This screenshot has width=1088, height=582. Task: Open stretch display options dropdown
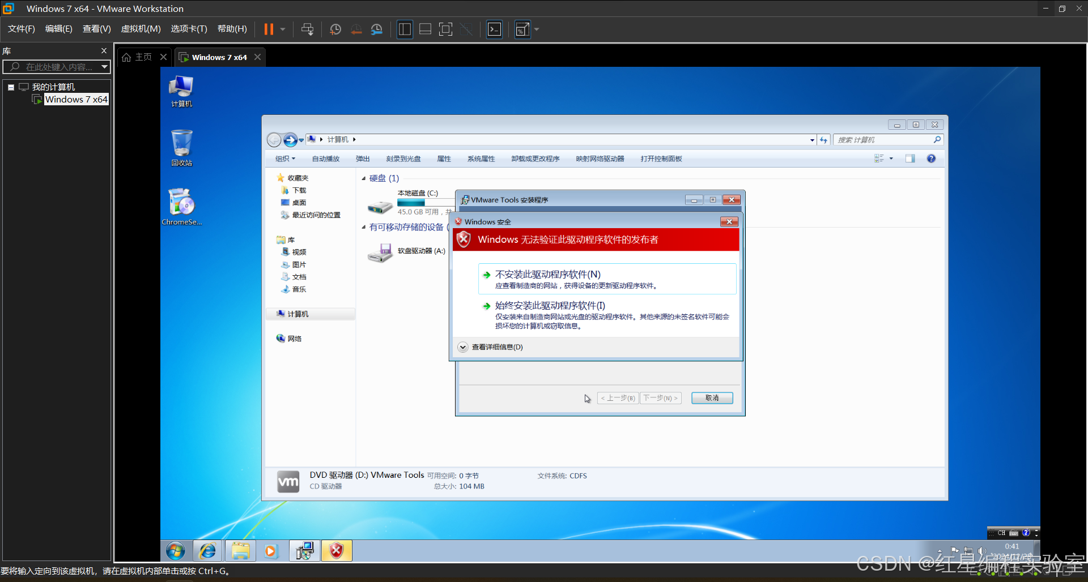[536, 29]
